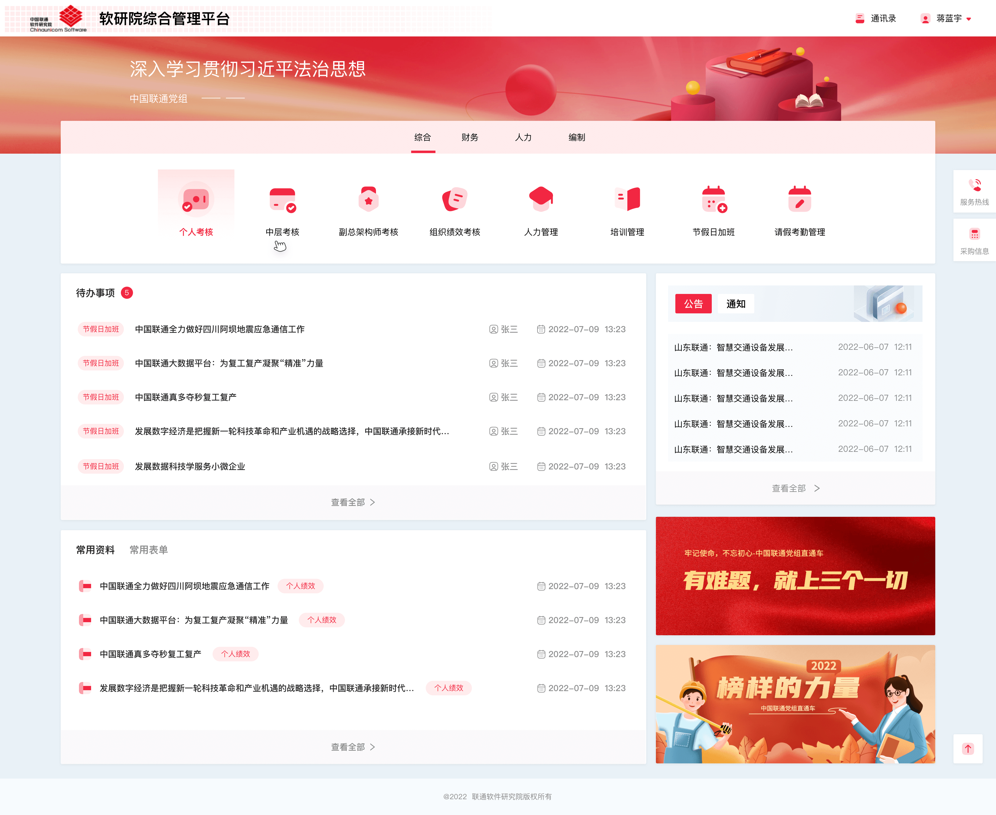Click 查看全部 under 待办事项

pyautogui.click(x=353, y=502)
